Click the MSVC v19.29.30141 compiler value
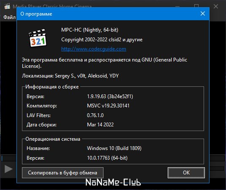 (x=108, y=106)
